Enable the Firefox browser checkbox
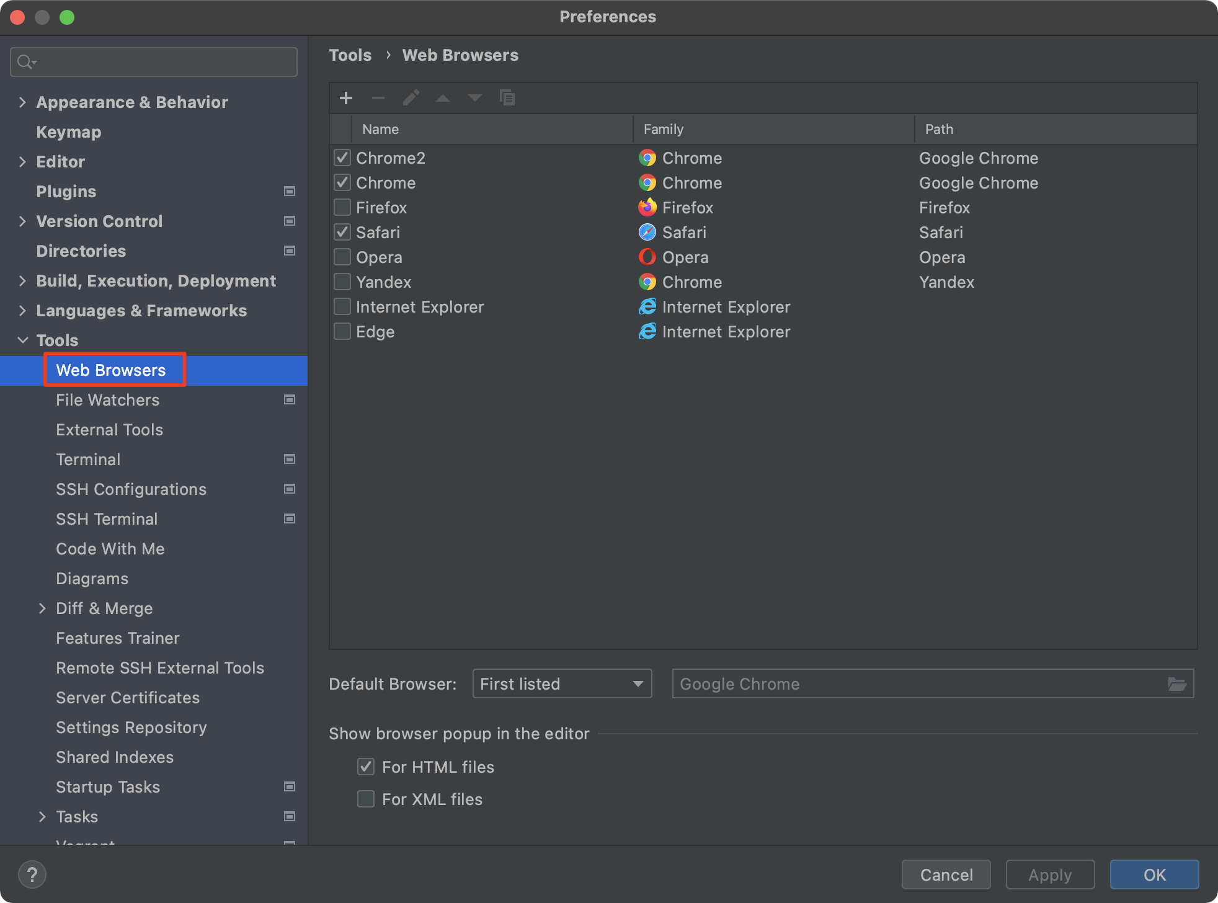 (342, 207)
